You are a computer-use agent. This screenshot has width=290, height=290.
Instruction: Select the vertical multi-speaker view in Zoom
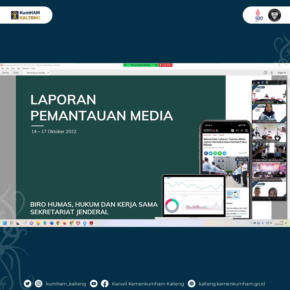tap(262, 82)
